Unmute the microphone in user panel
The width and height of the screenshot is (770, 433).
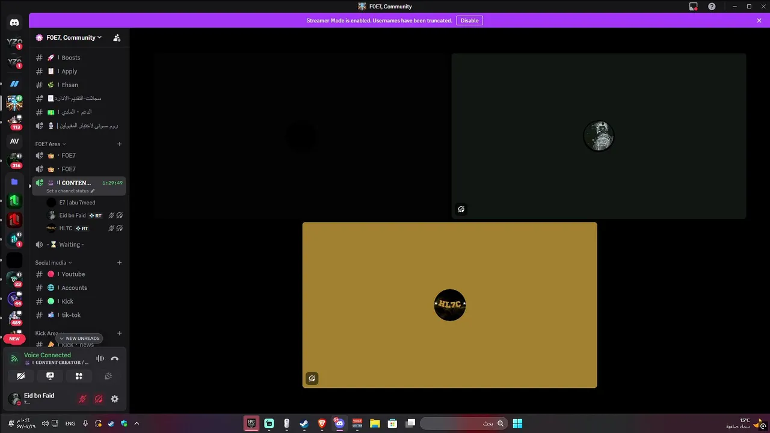point(82,399)
